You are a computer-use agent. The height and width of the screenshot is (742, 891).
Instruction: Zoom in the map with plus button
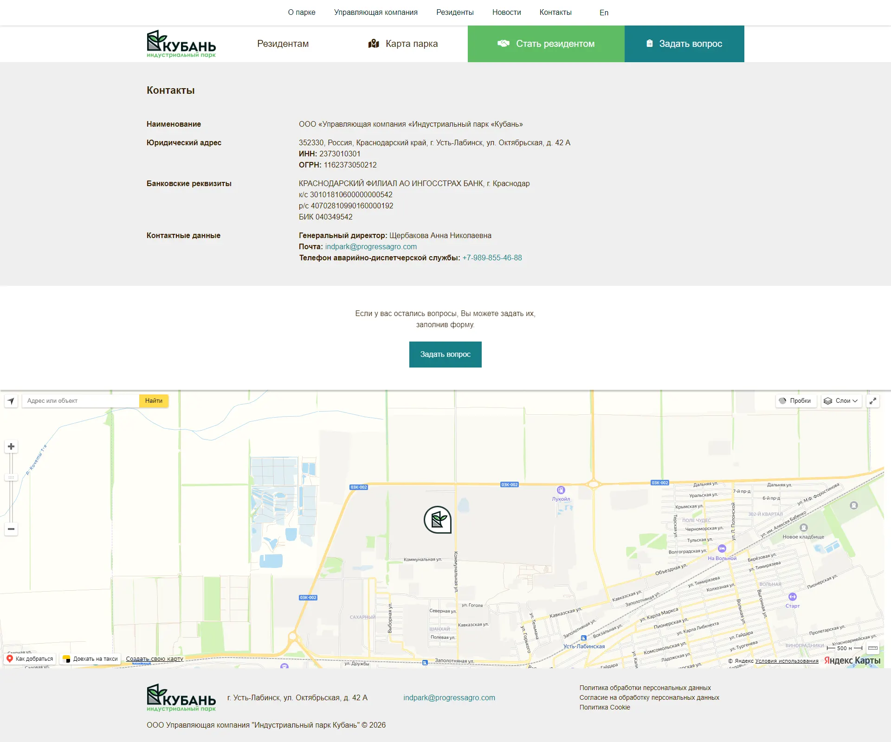tap(11, 446)
